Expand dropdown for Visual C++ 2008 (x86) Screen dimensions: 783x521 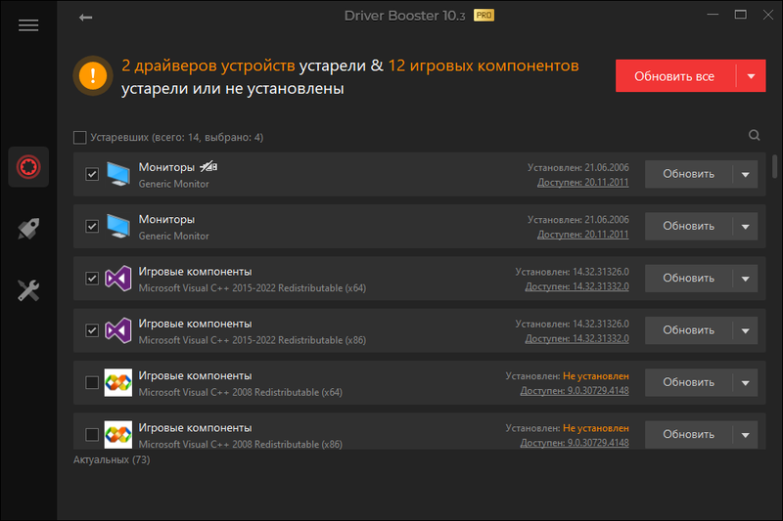coord(746,435)
